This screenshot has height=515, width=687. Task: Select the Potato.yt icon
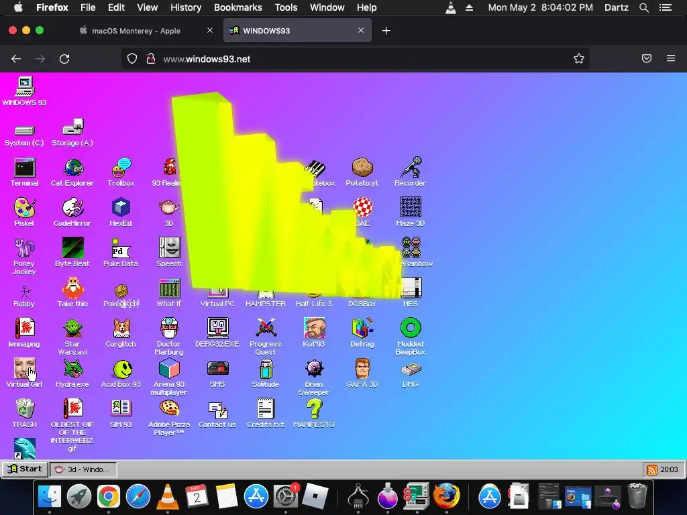[362, 172]
